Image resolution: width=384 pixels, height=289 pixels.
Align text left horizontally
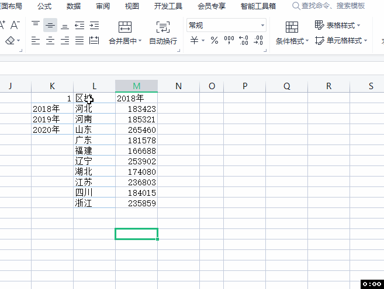click(36, 41)
